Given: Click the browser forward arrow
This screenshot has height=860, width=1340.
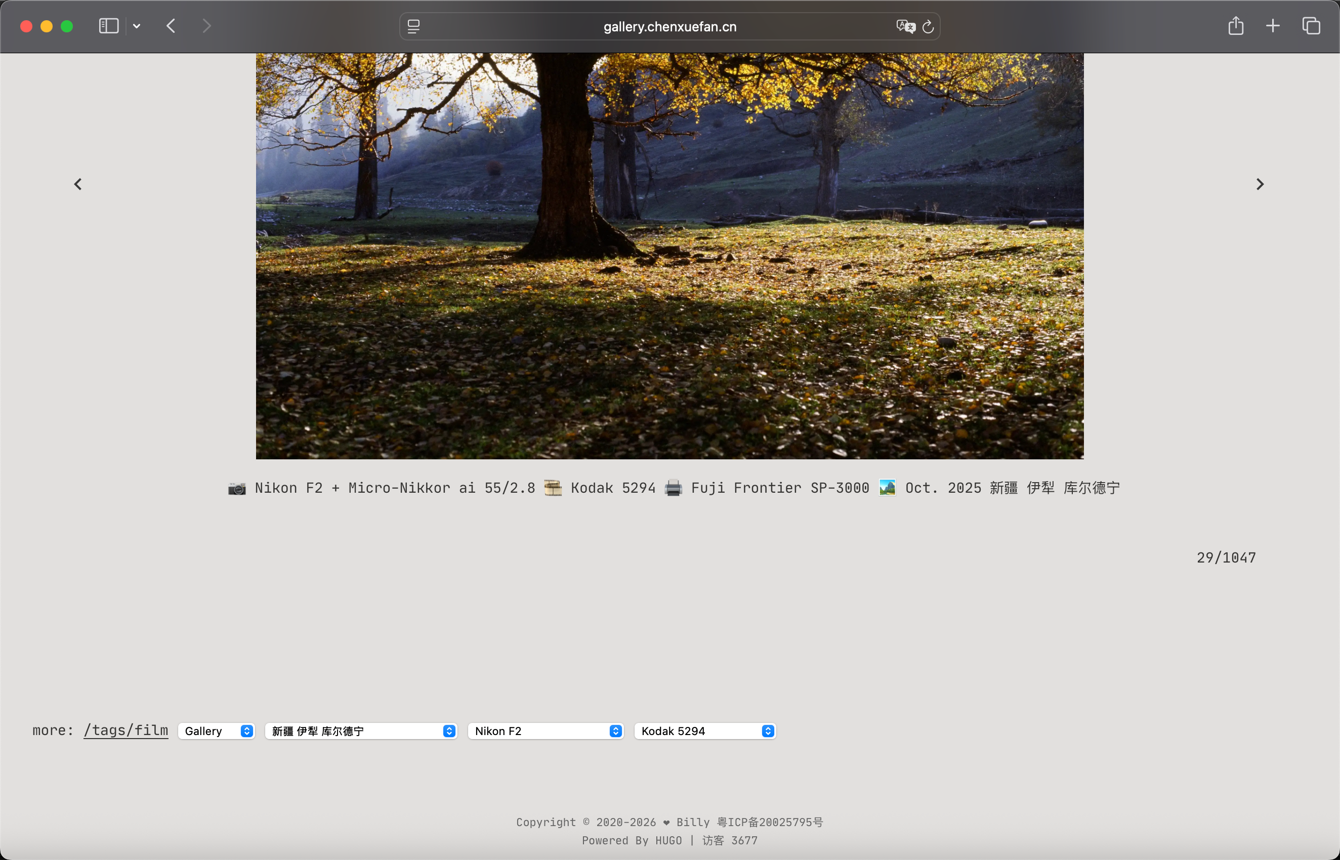Looking at the screenshot, I should coord(206,26).
